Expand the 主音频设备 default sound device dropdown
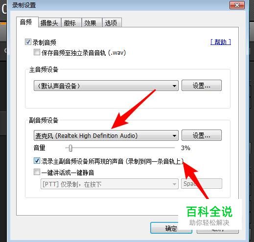254x242 pixels. click(106, 86)
